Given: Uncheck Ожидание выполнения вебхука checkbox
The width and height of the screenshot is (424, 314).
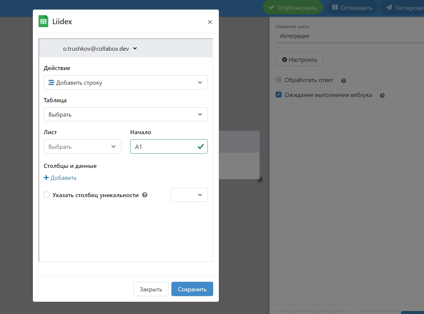Looking at the screenshot, I should pos(279,95).
